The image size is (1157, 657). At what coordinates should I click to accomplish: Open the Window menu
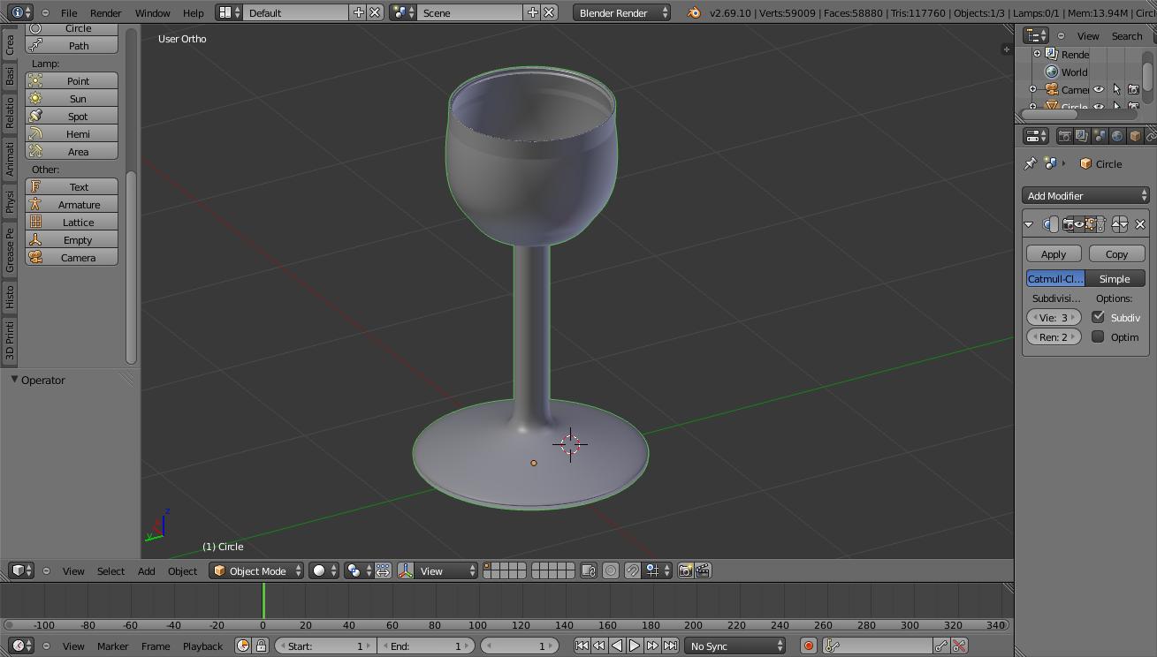coord(152,13)
